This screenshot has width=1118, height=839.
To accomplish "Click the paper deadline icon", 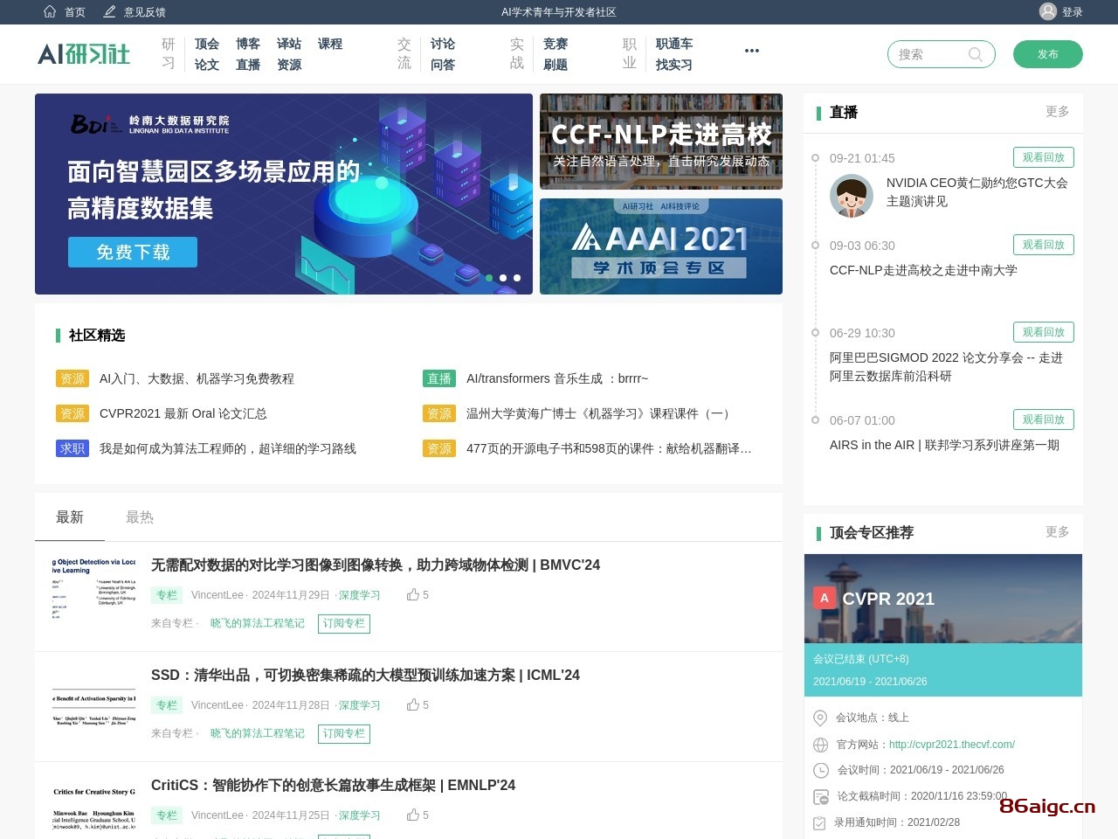I will [821, 797].
